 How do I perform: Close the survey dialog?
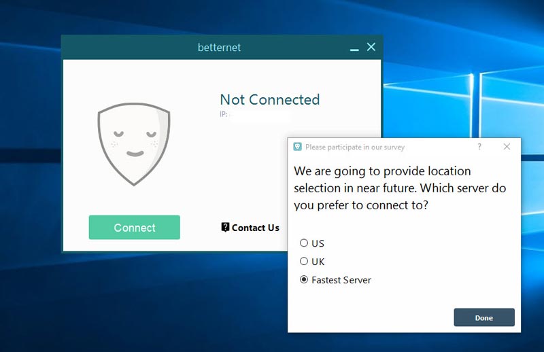coord(507,147)
